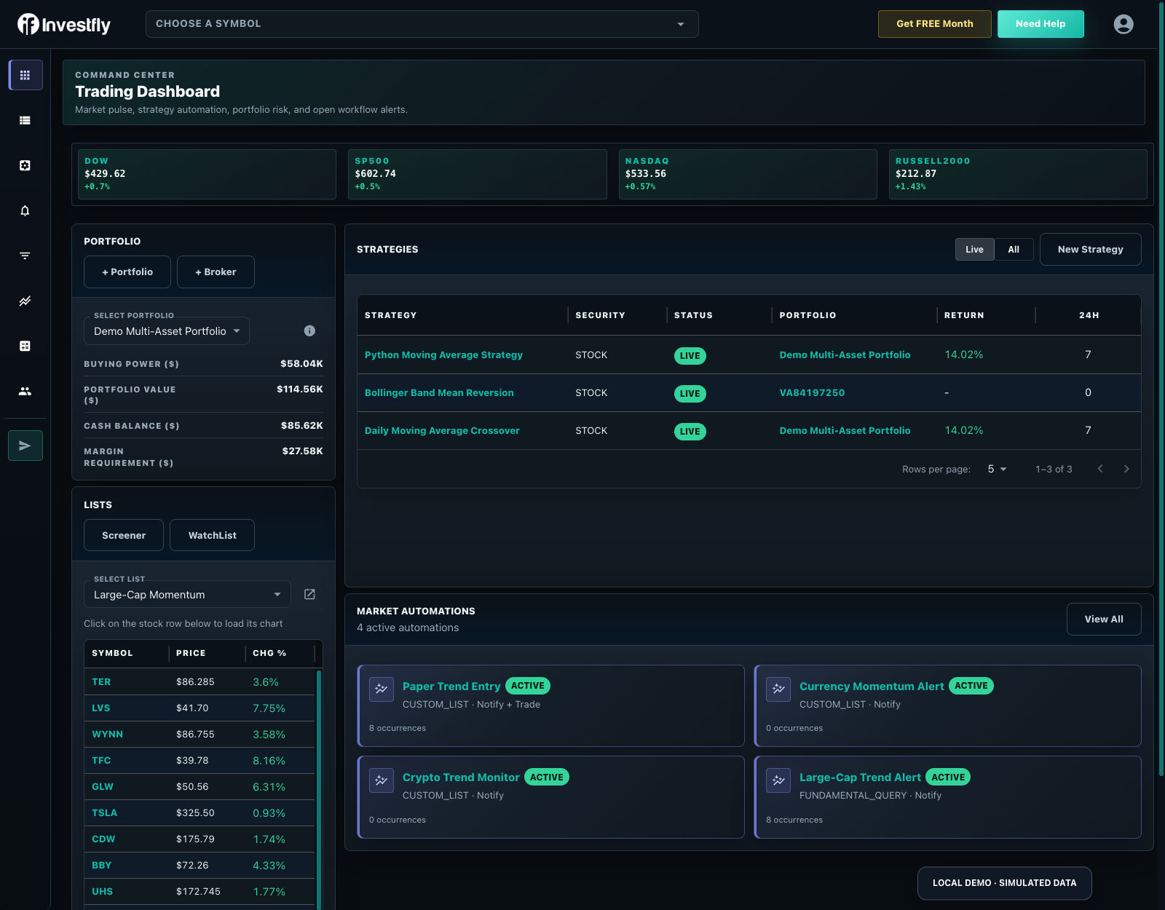This screenshot has width=1165, height=910.
Task: Open the WatchList tab
Action: tap(212, 536)
